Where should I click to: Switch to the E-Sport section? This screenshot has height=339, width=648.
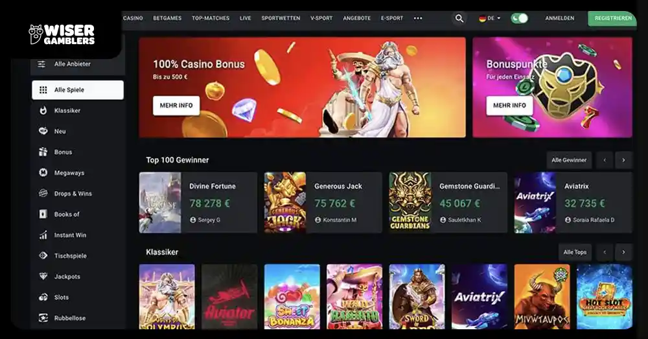[x=392, y=18]
